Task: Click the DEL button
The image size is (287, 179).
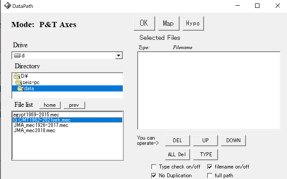Action: tap(177, 140)
